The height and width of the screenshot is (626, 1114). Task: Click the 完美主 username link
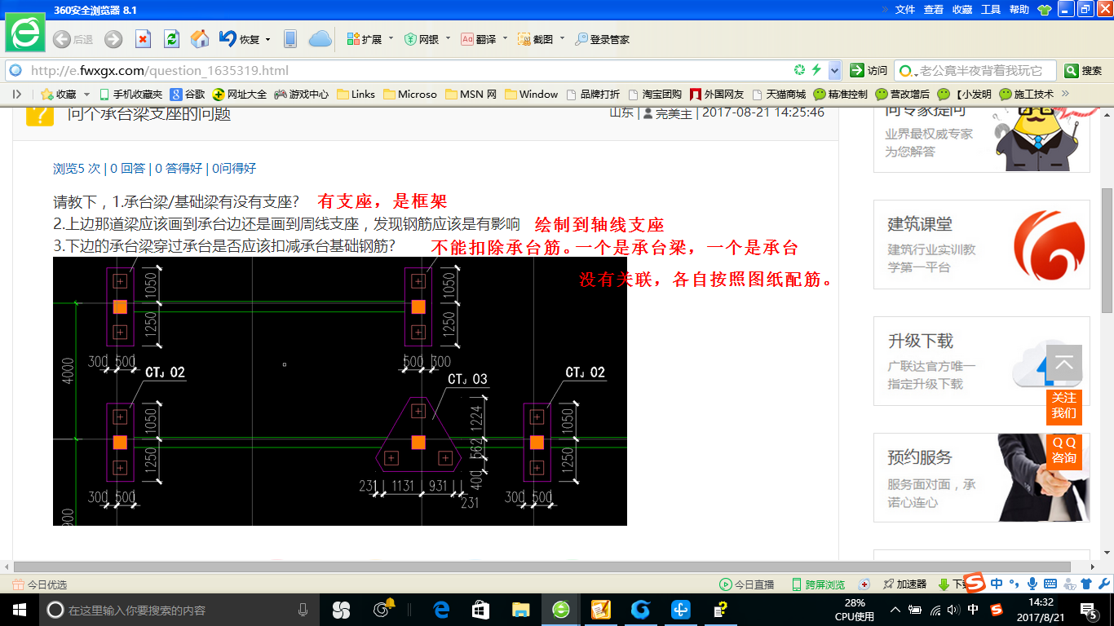coord(674,113)
